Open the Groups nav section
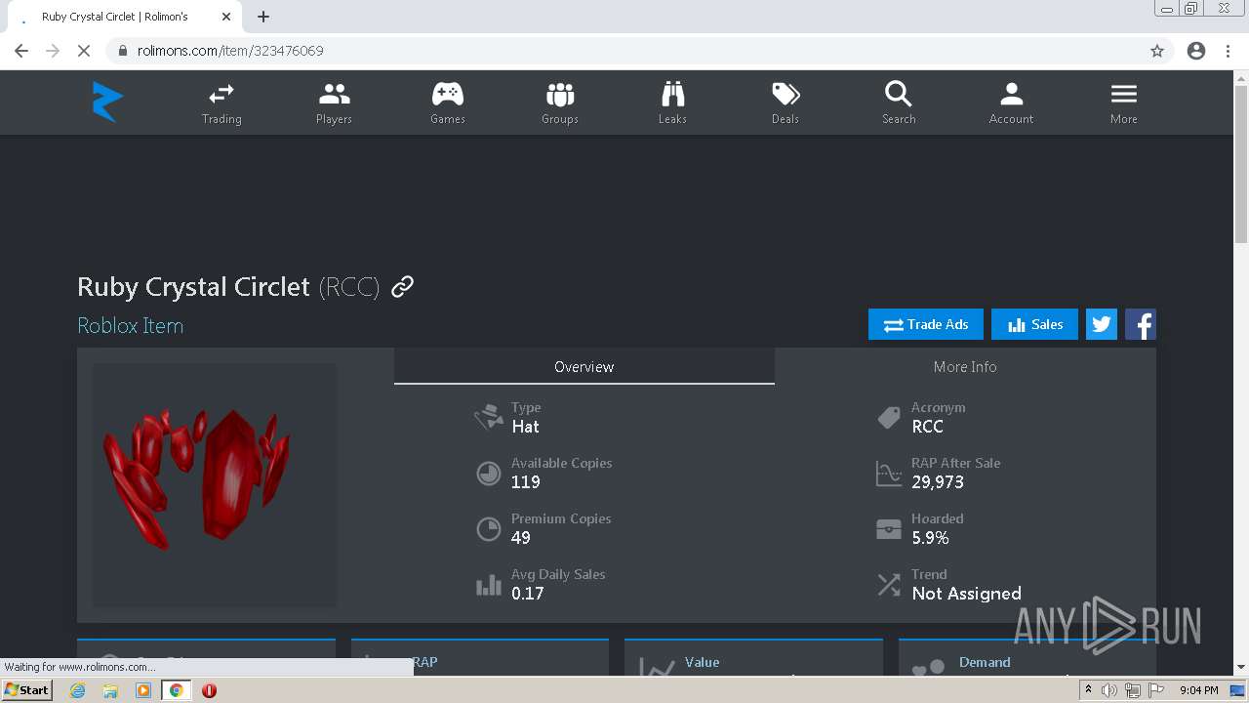Screen dimensions: 1249x703 coord(560,103)
